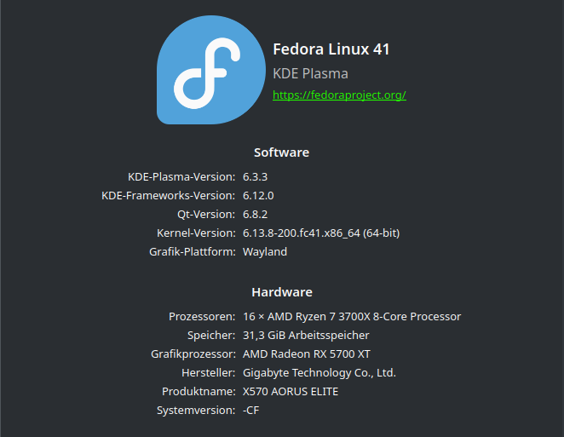Click the Prozessoren label
This screenshot has width=564, height=437.
point(202,316)
